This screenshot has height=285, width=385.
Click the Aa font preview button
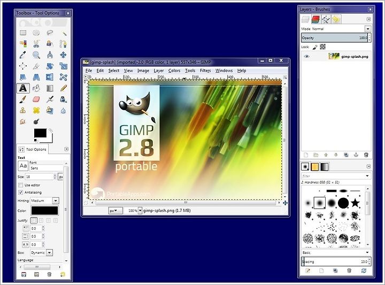coord(23,166)
